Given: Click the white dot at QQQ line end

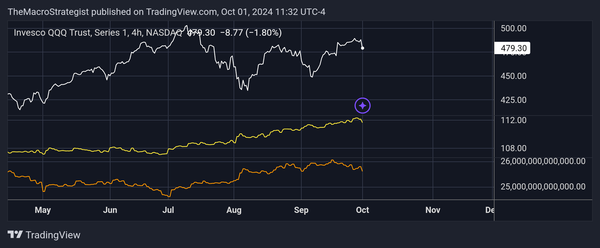Looking at the screenshot, I should coord(363,48).
